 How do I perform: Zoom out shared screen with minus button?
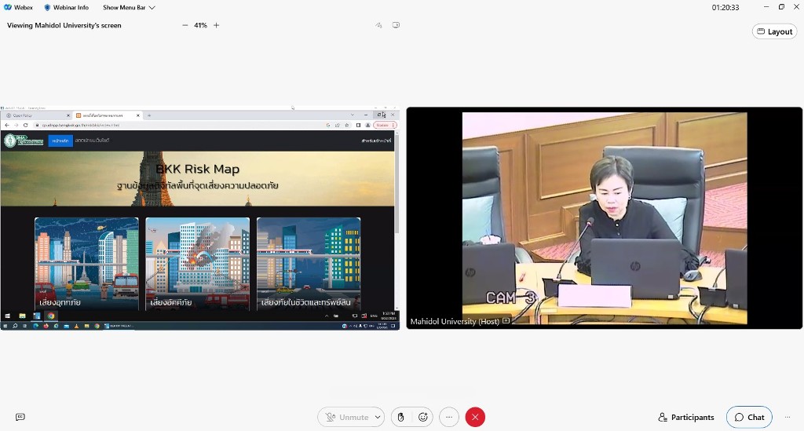tap(185, 25)
